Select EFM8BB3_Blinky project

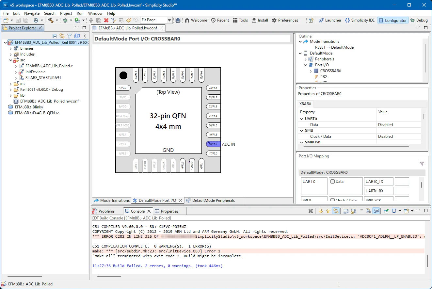coord(29,107)
